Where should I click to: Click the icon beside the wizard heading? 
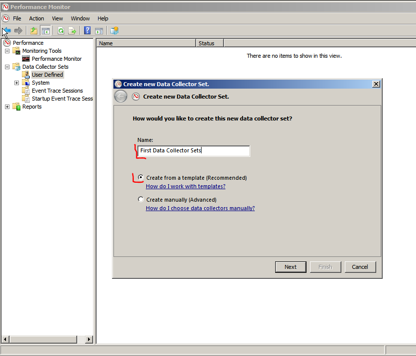click(x=136, y=97)
